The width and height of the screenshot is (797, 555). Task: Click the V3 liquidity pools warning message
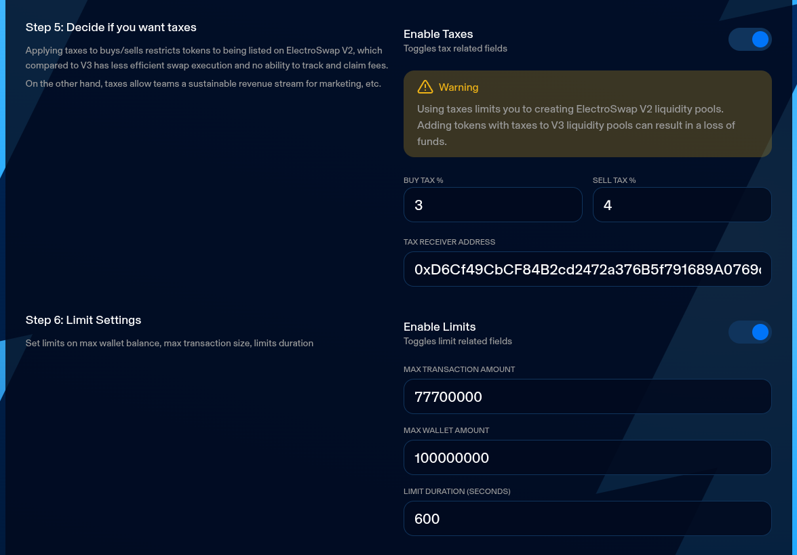tap(576, 125)
